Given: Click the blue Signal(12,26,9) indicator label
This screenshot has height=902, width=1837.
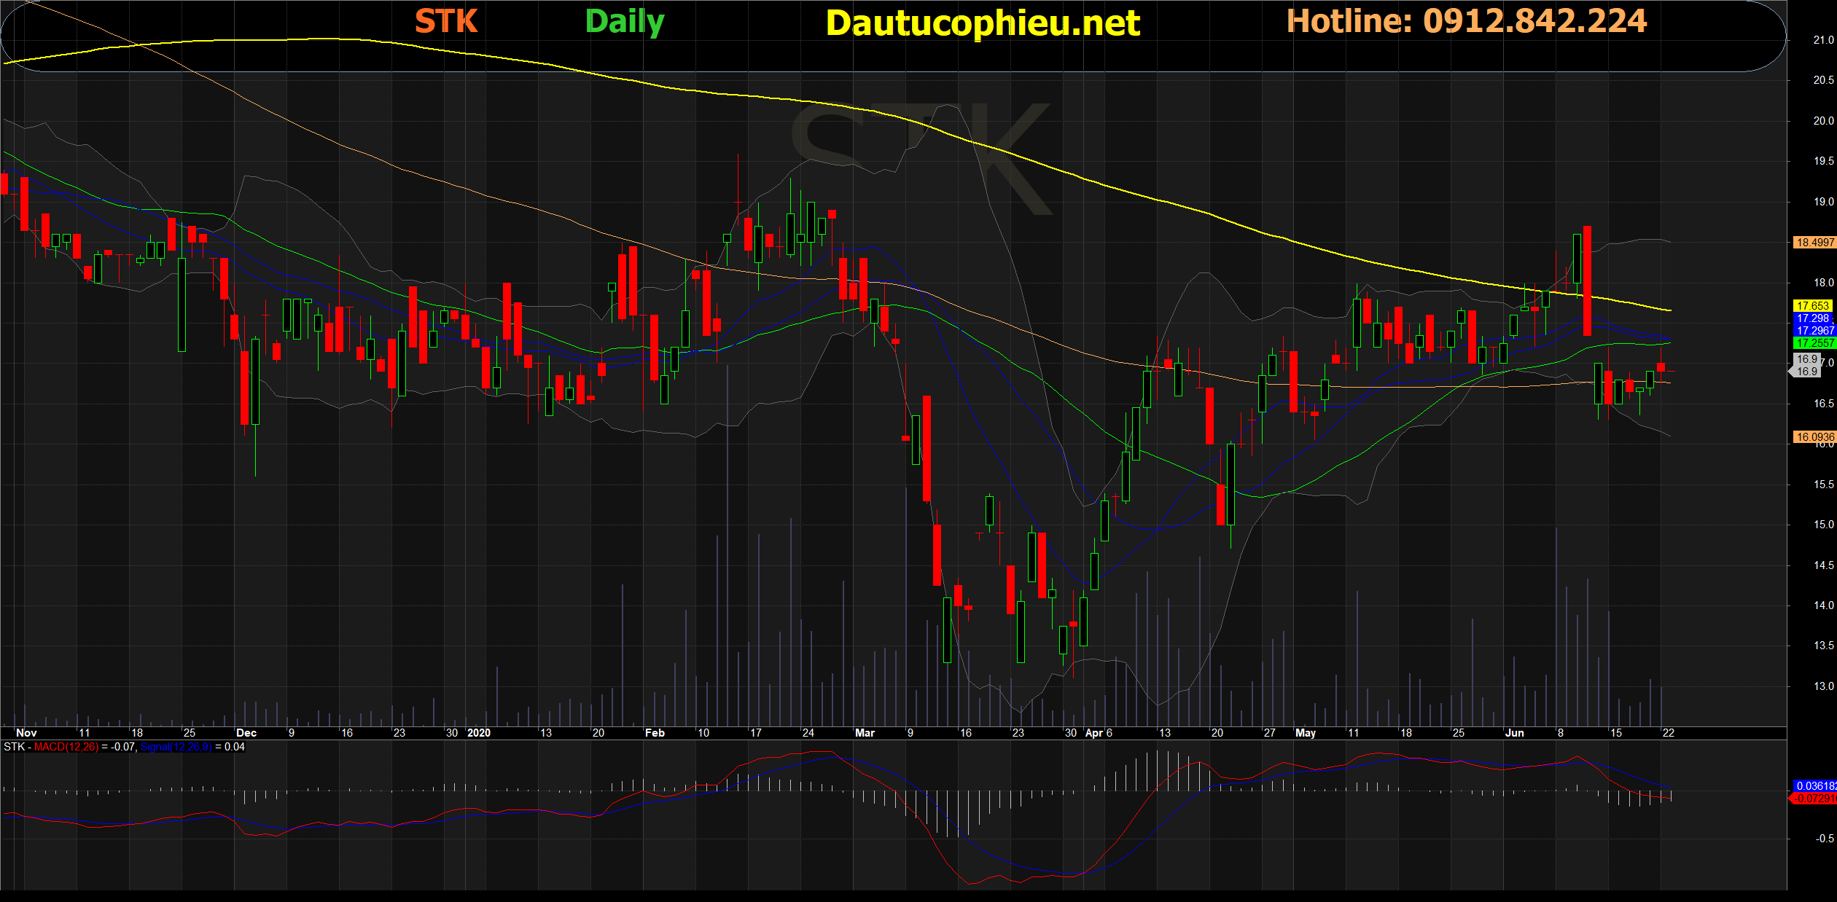Looking at the screenshot, I should 176,747.
